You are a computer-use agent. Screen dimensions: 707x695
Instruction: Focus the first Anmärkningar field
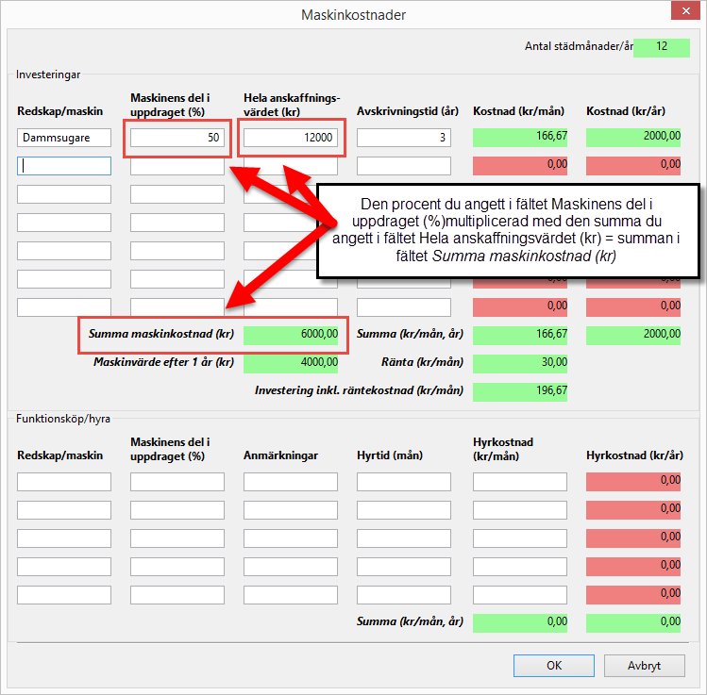tap(291, 482)
